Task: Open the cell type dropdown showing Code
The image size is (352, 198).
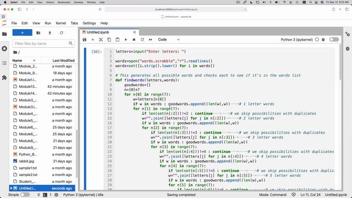Action: (169, 40)
